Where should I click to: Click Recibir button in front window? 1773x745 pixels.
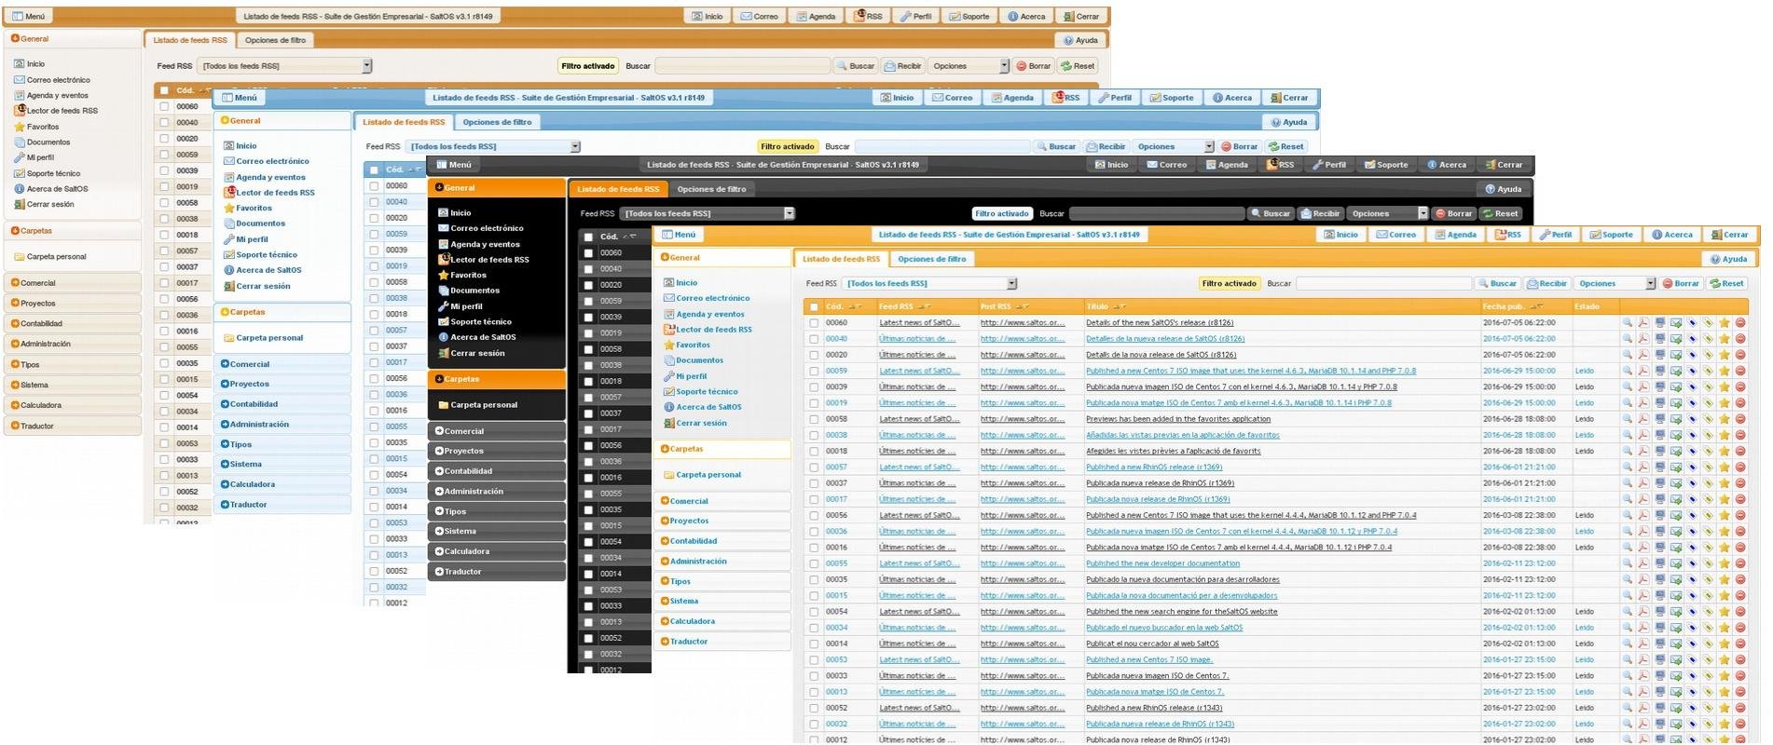pyautogui.click(x=1547, y=283)
